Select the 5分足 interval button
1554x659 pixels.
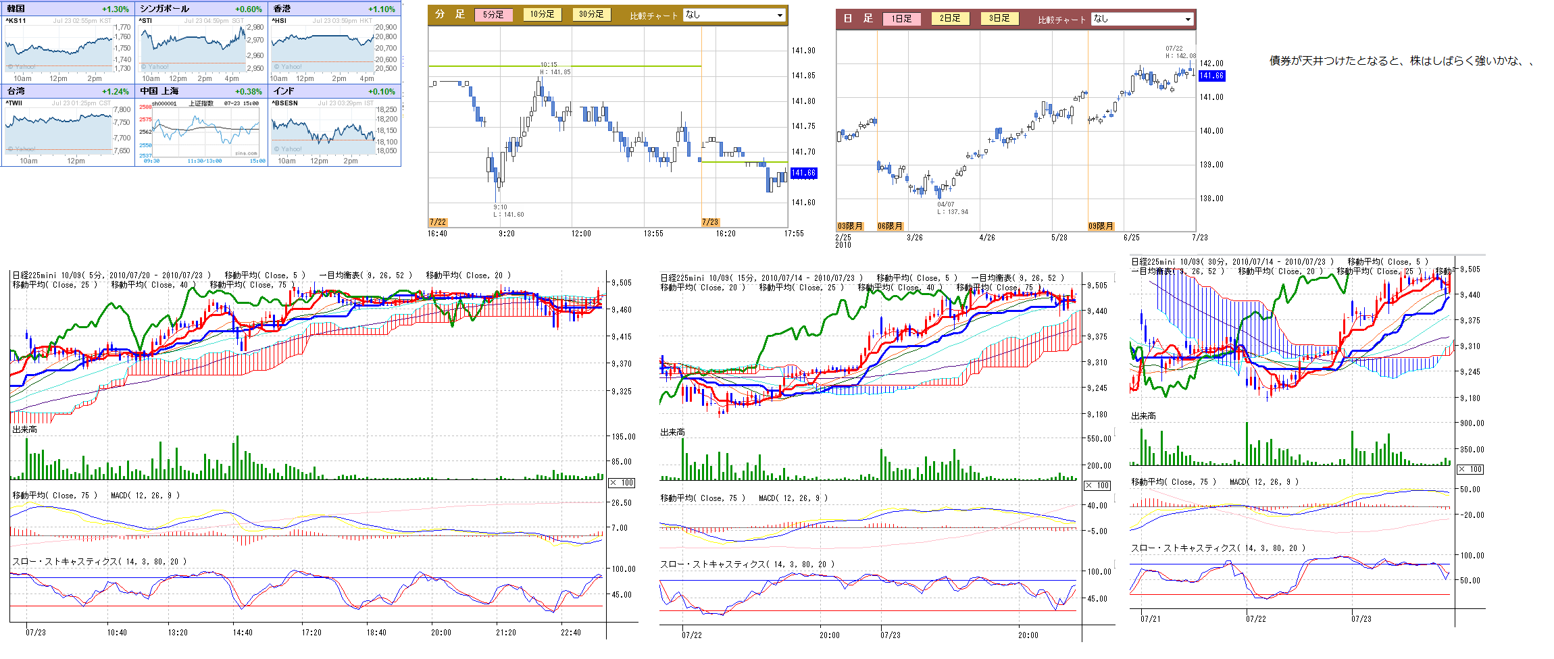(x=493, y=15)
